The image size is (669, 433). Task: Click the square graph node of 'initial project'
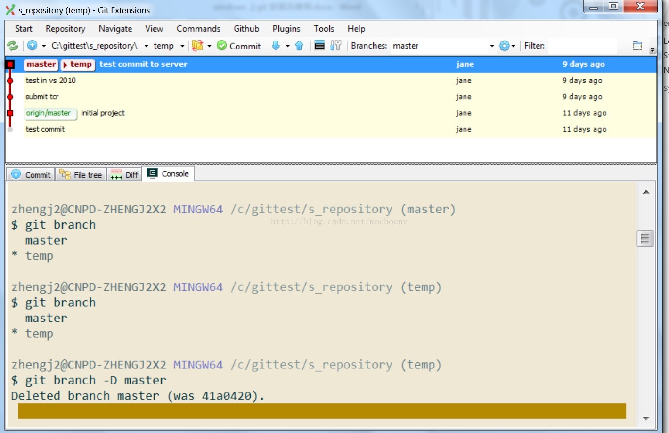[x=10, y=113]
